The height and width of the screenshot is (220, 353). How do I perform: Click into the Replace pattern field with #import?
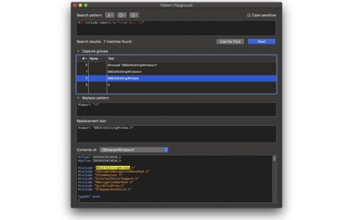tap(177, 109)
